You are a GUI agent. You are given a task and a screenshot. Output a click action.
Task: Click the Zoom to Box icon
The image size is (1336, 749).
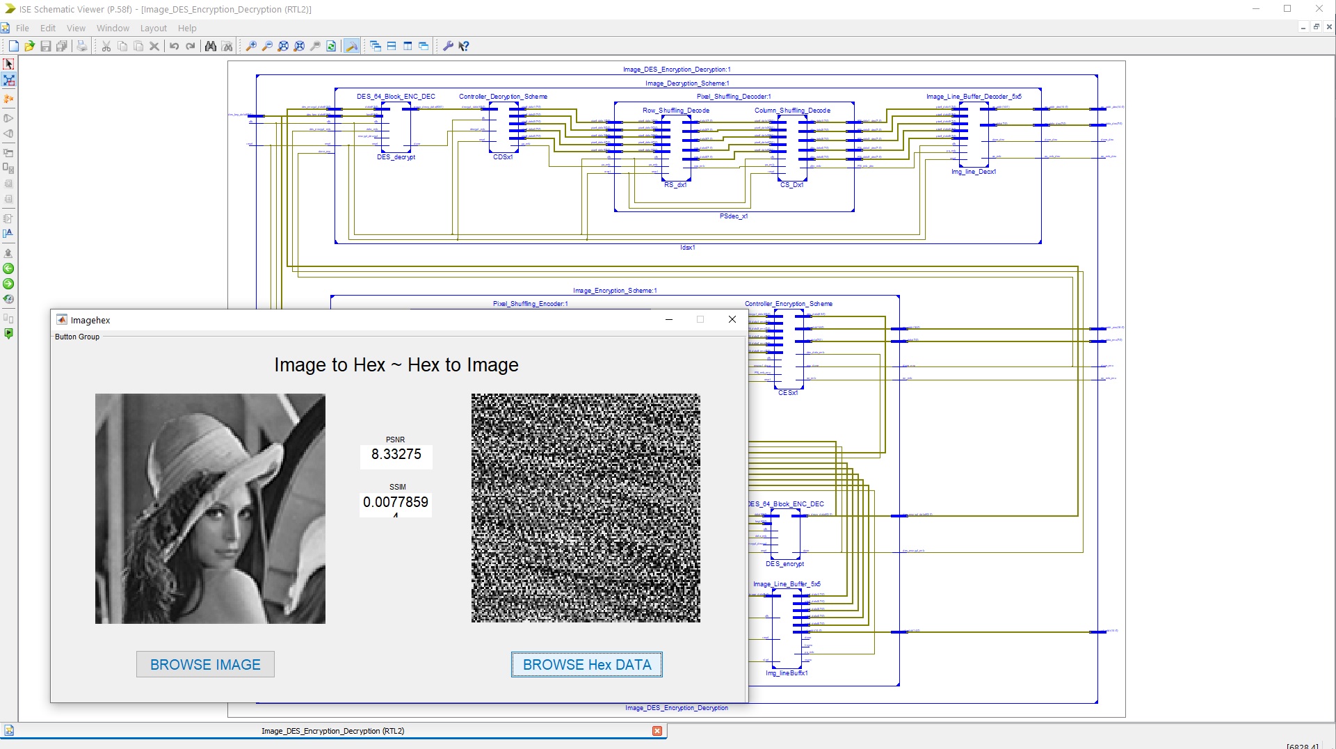pos(315,46)
